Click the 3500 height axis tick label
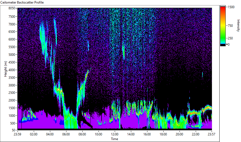The height and width of the screenshot is (142, 241). (12, 78)
